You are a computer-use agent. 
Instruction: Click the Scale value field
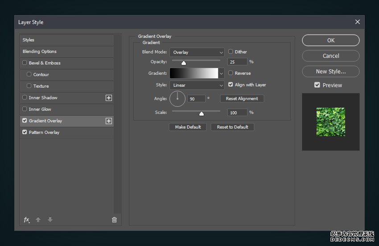tap(237, 113)
